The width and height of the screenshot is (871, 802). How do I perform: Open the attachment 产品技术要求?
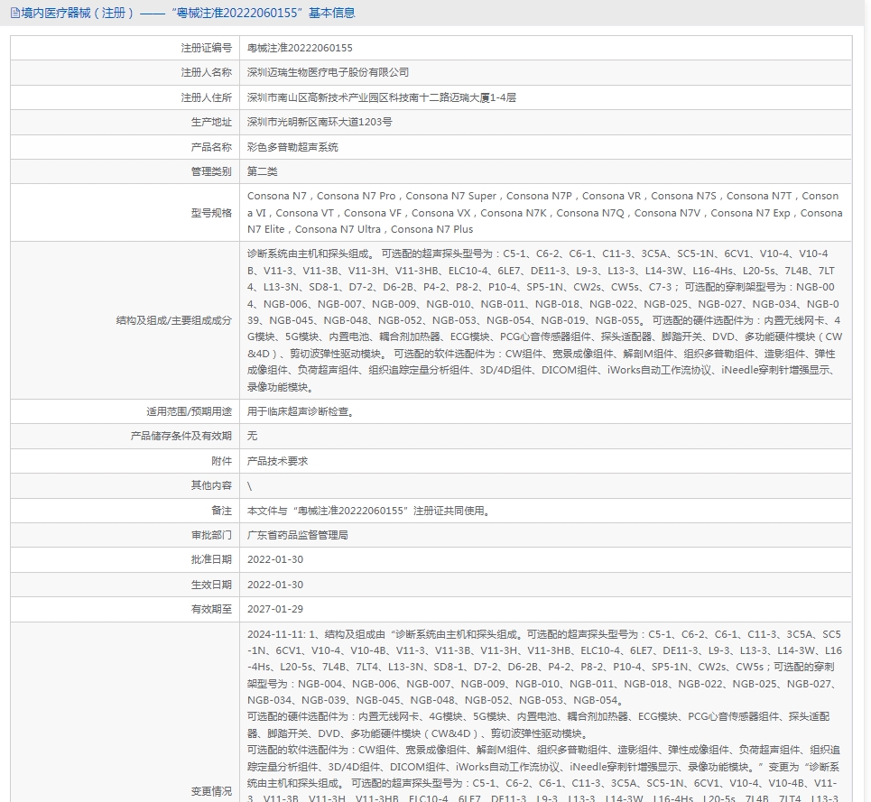tap(278, 461)
